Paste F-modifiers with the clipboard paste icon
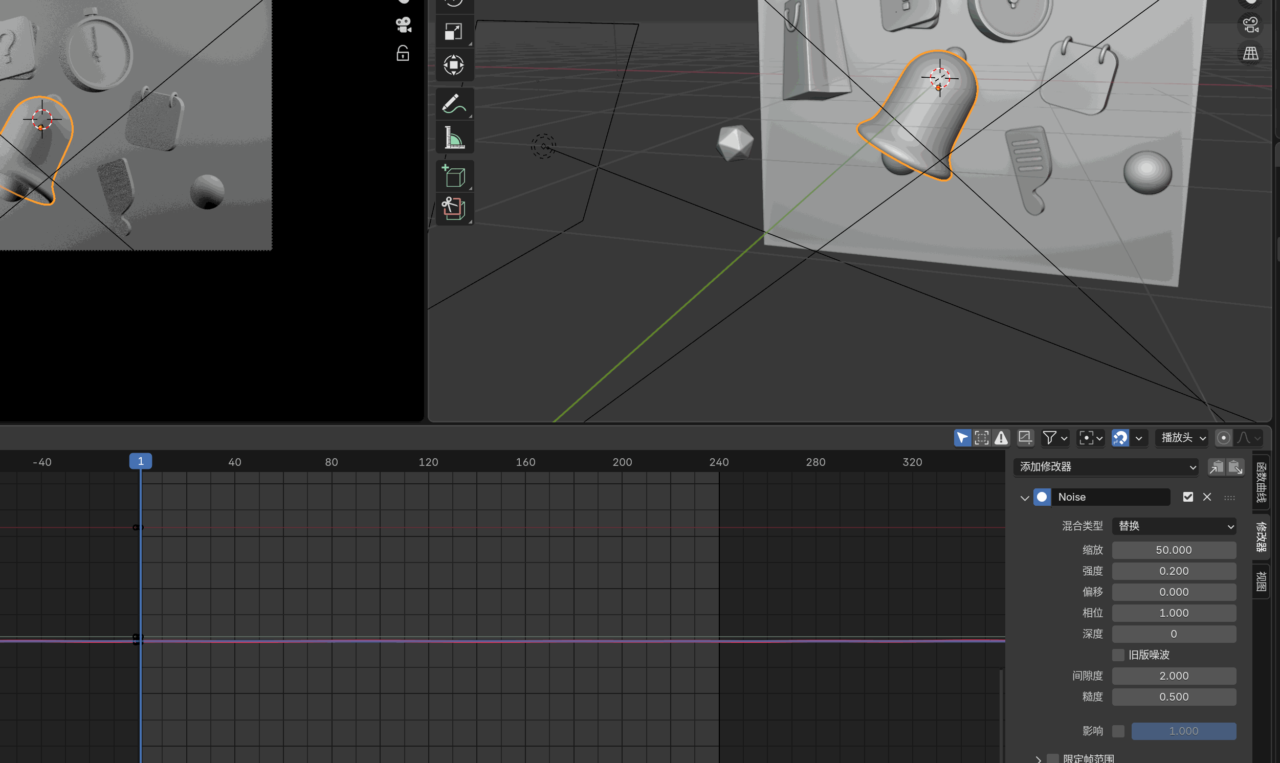This screenshot has width=1280, height=763. [1235, 467]
